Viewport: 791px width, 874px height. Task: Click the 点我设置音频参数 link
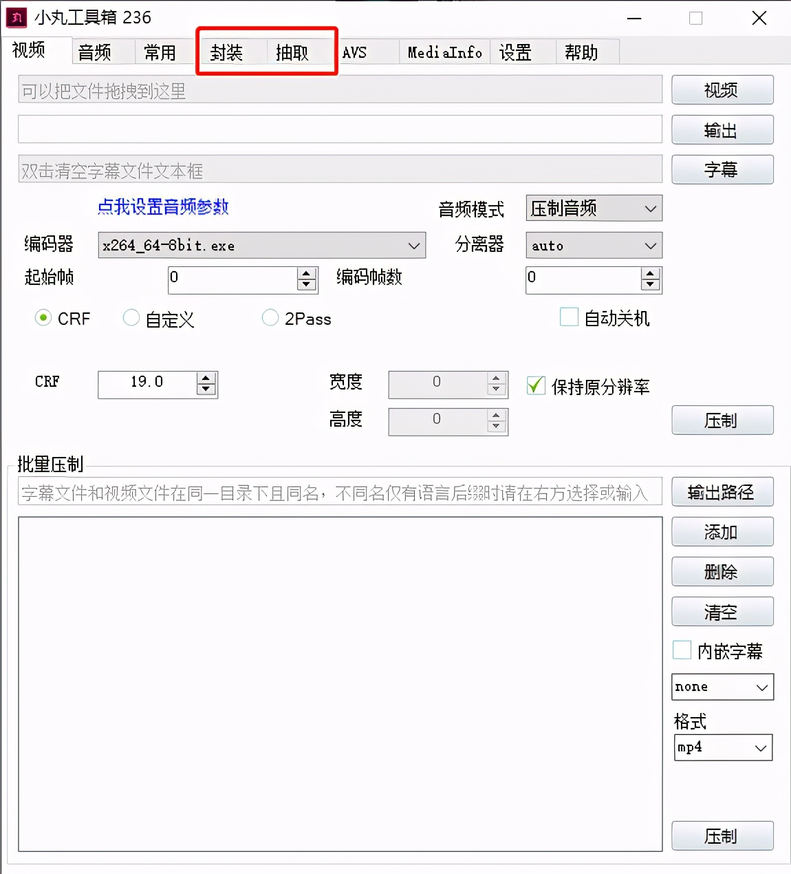163,207
